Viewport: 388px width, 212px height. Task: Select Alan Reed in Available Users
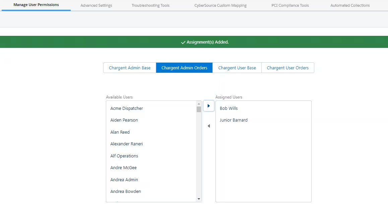(151, 132)
